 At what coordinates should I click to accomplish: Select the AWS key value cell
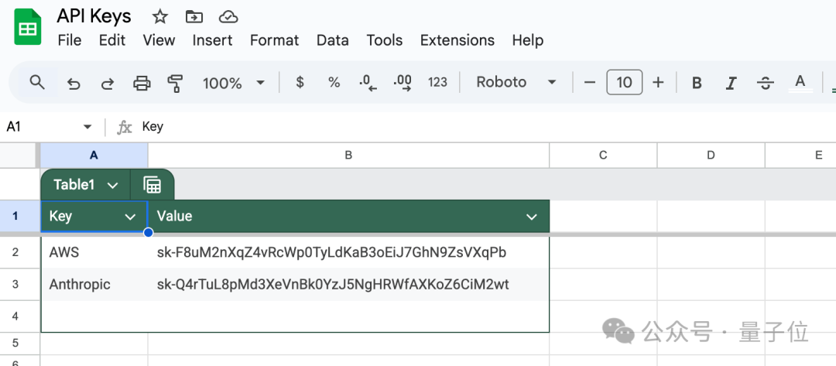(348, 252)
